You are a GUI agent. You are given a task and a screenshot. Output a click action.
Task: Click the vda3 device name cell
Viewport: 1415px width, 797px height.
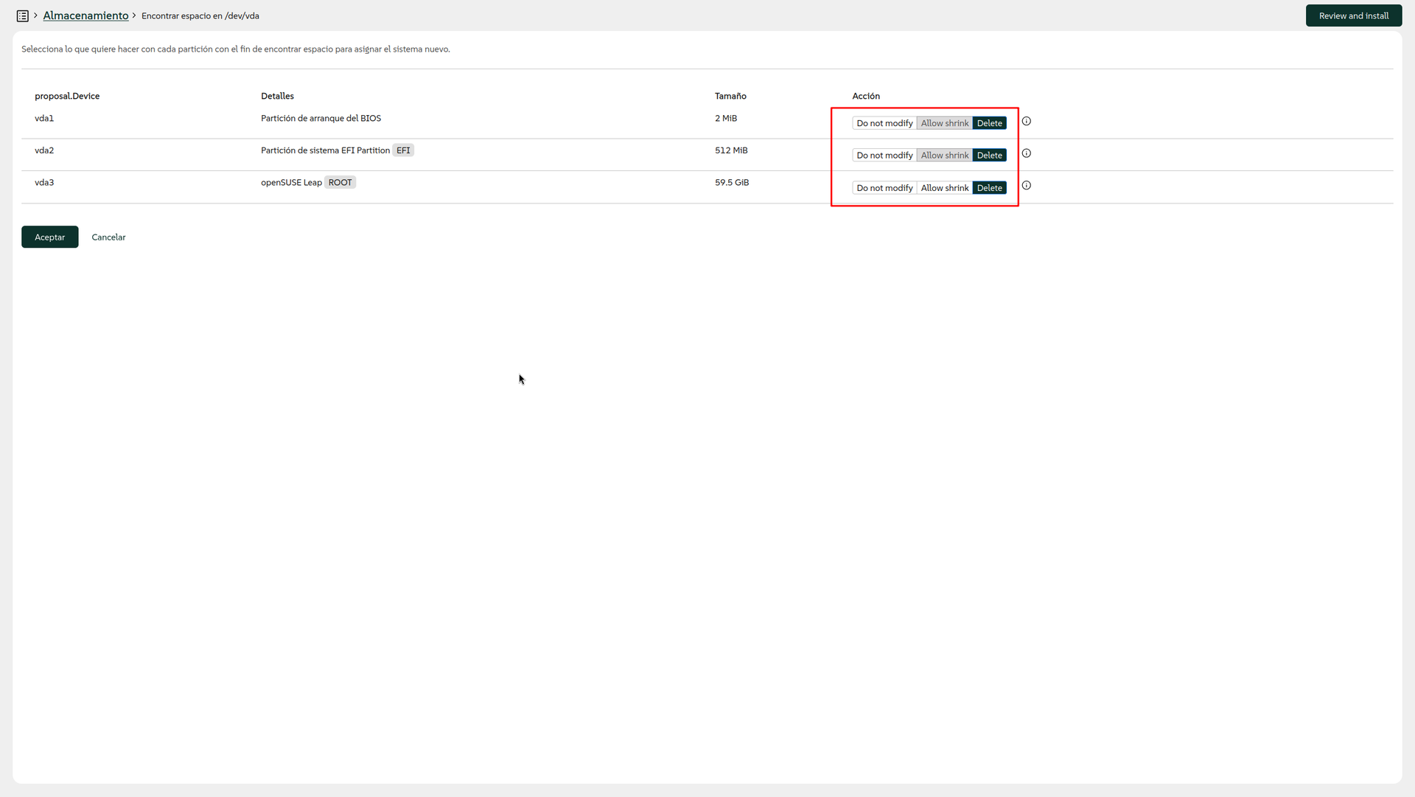(x=44, y=183)
